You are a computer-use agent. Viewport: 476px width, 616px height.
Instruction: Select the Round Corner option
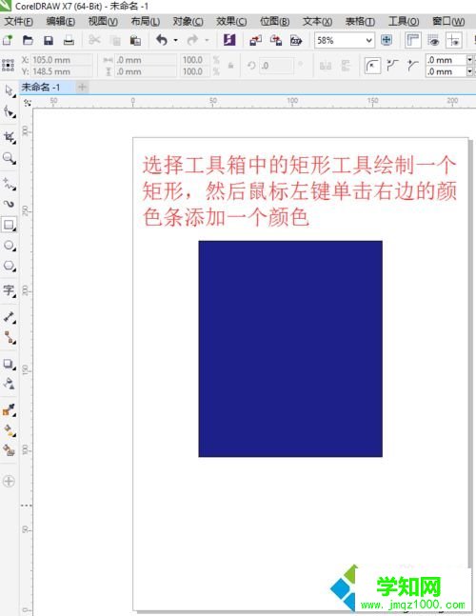pos(372,66)
